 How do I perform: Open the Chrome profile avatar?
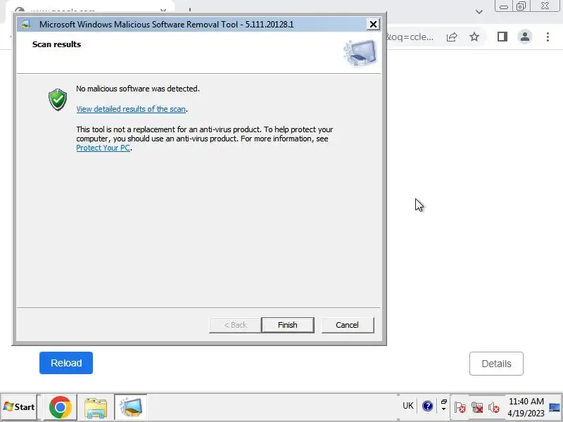click(x=524, y=37)
